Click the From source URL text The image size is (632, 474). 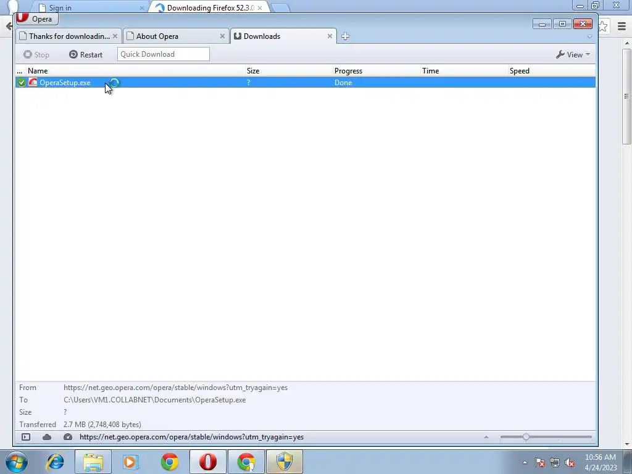tap(175, 388)
